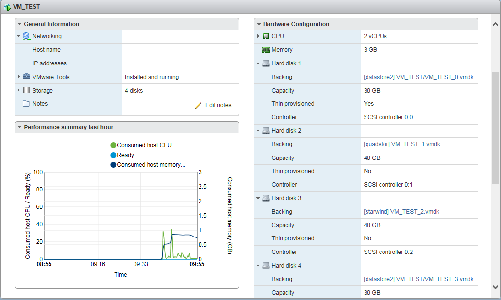Click the Storage disks icon
The width and height of the screenshot is (501, 300).
coord(27,91)
